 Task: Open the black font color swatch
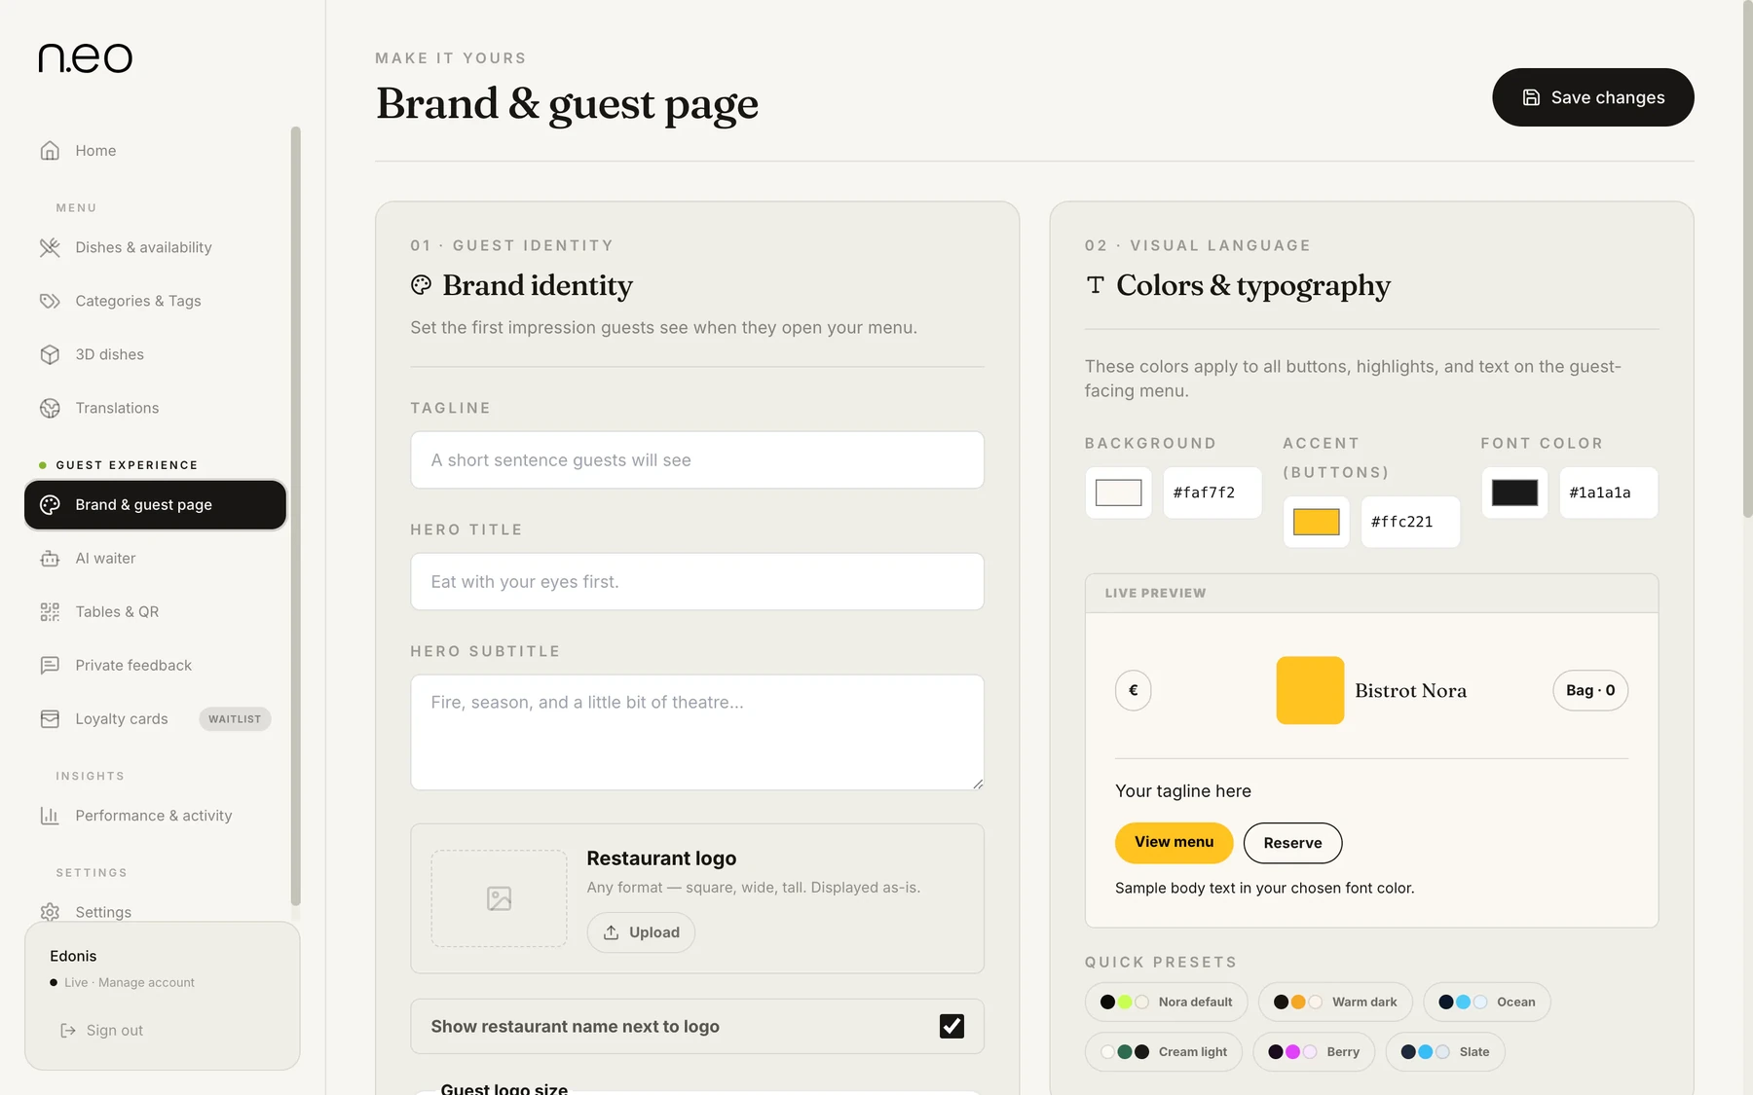[1514, 493]
